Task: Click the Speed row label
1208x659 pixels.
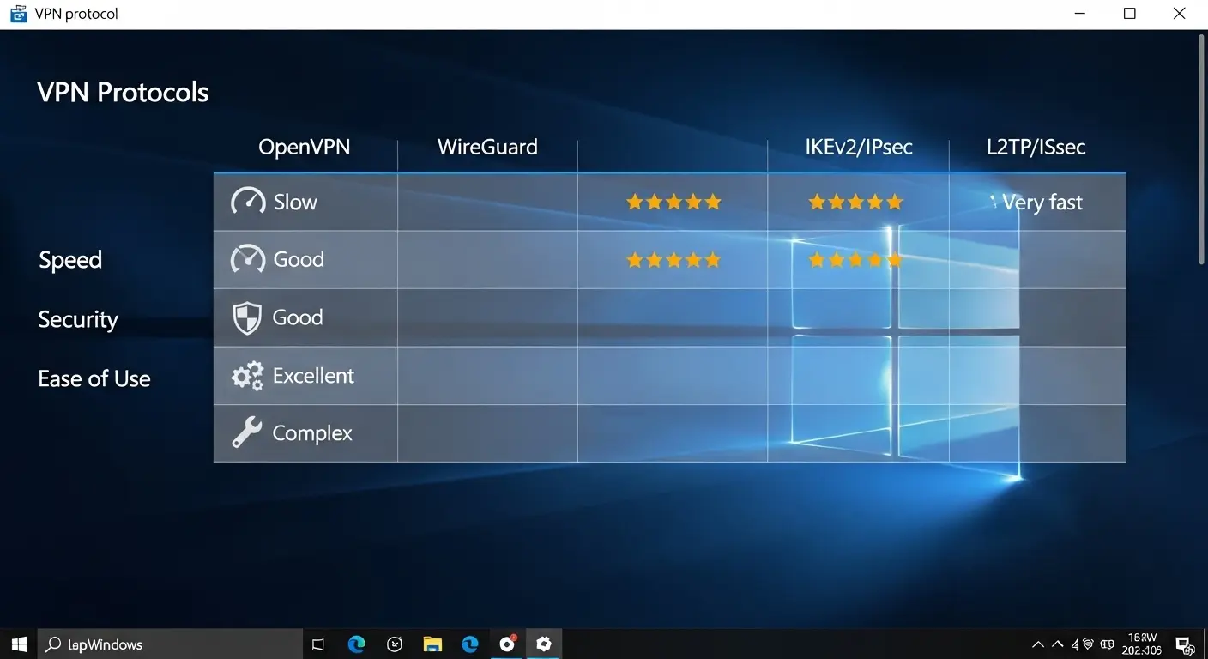Action: point(70,260)
